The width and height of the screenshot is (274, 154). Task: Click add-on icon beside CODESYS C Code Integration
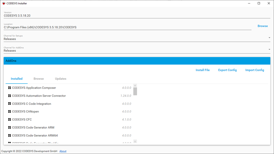[10, 104]
